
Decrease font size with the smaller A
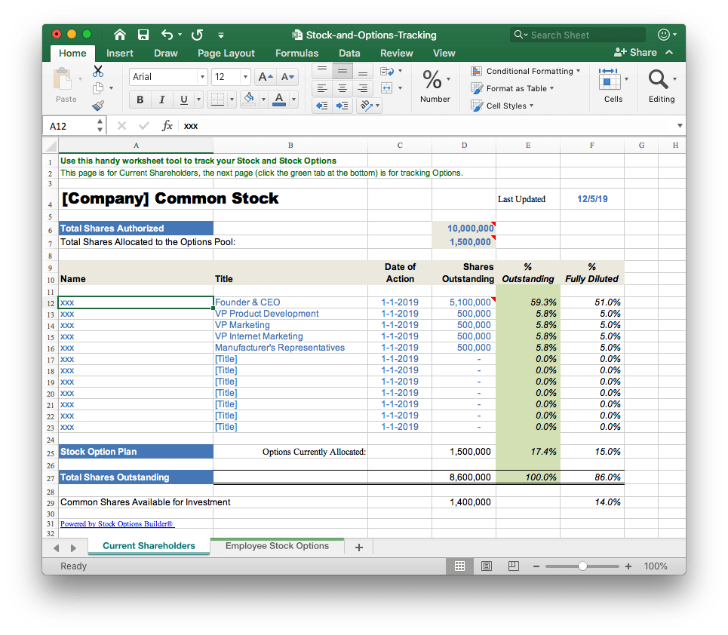pyautogui.click(x=287, y=77)
